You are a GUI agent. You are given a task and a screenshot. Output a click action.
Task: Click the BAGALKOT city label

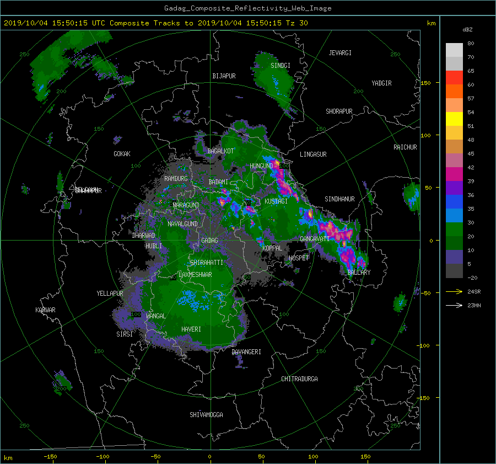click(x=220, y=151)
